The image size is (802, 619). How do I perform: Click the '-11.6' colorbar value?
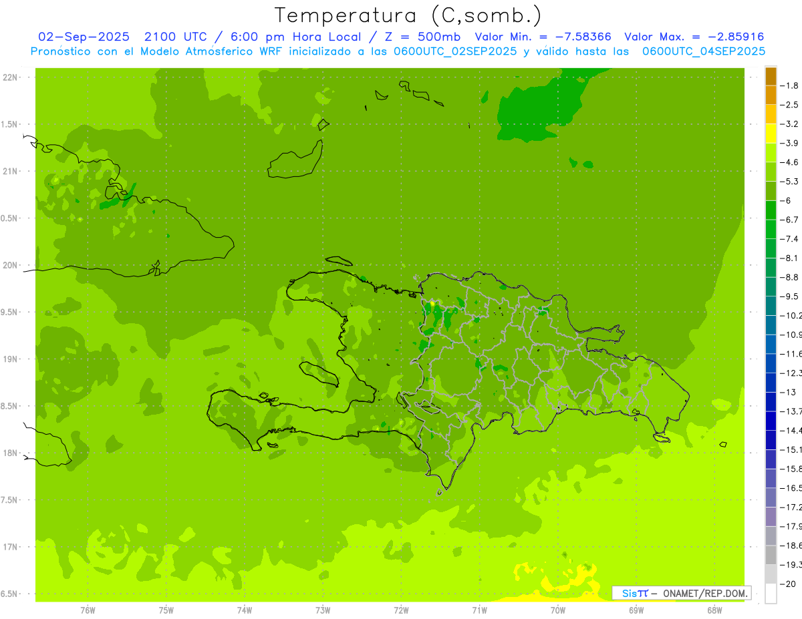(791, 353)
